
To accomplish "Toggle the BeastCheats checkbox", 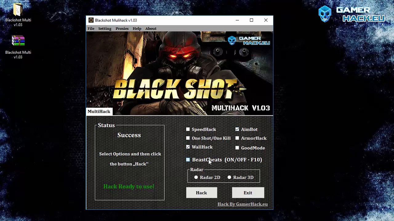I will pos(188,160).
